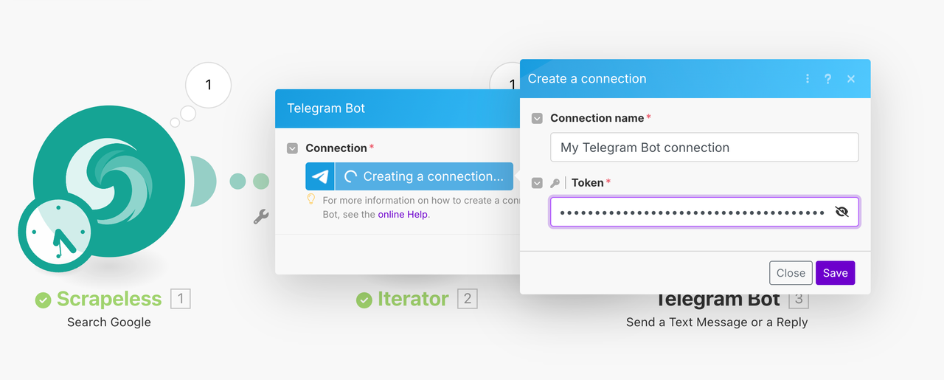Collapse the Connection name field chevron
Viewport: 944px width, 380px height.
click(x=538, y=118)
